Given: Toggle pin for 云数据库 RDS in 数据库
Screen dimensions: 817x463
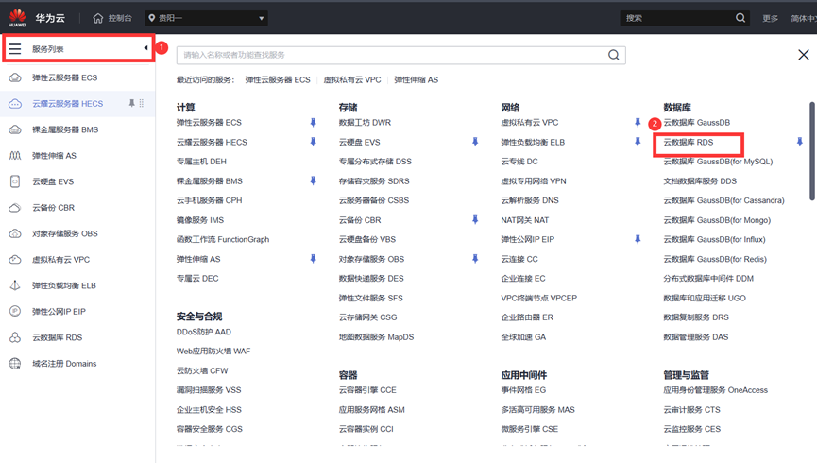Looking at the screenshot, I should [x=800, y=142].
